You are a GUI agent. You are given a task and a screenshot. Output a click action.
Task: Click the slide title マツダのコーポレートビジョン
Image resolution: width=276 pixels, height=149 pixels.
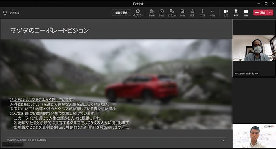pos(49,31)
